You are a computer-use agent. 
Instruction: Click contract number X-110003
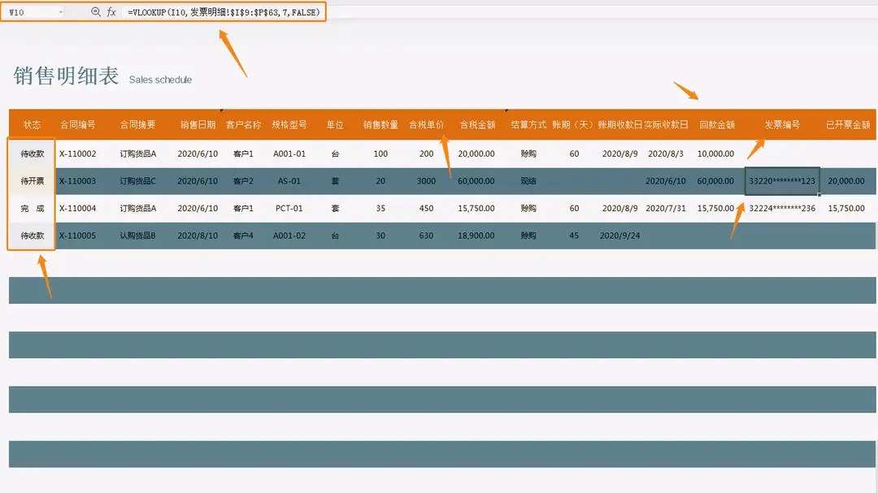click(78, 181)
